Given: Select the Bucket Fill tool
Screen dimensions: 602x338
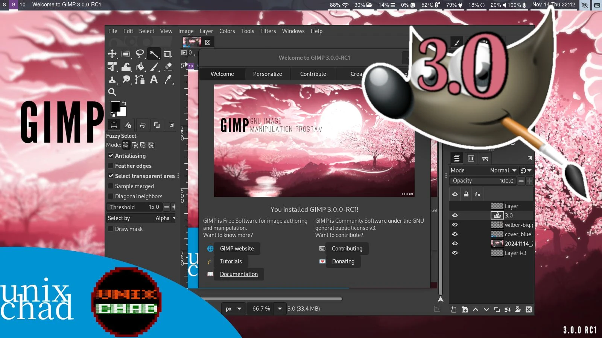Looking at the screenshot, I should (x=140, y=66).
